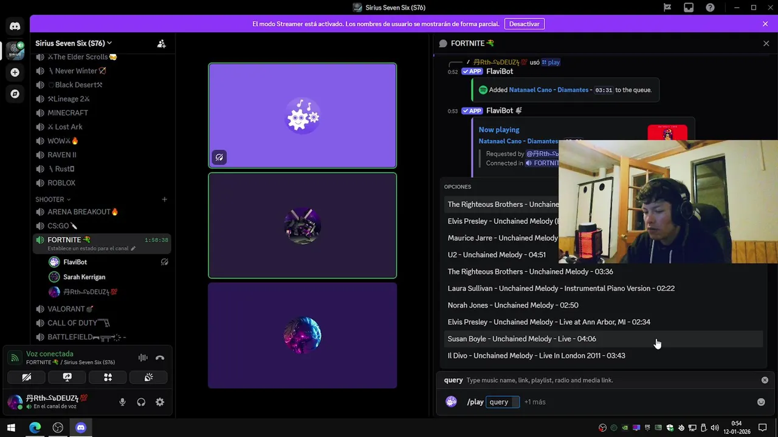Collapse the SHOOTER category
The width and height of the screenshot is (778, 437).
(x=53, y=199)
